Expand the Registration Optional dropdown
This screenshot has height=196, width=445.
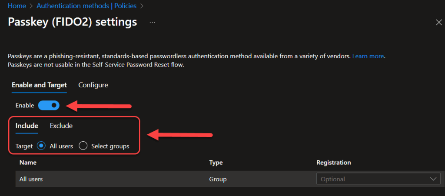pos(379,179)
